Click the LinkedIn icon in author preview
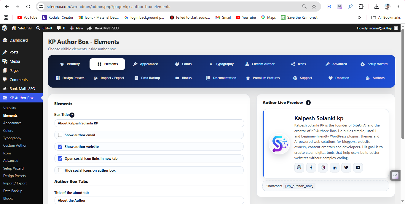Image resolution: width=405 pixels, height=204 pixels. point(334,167)
